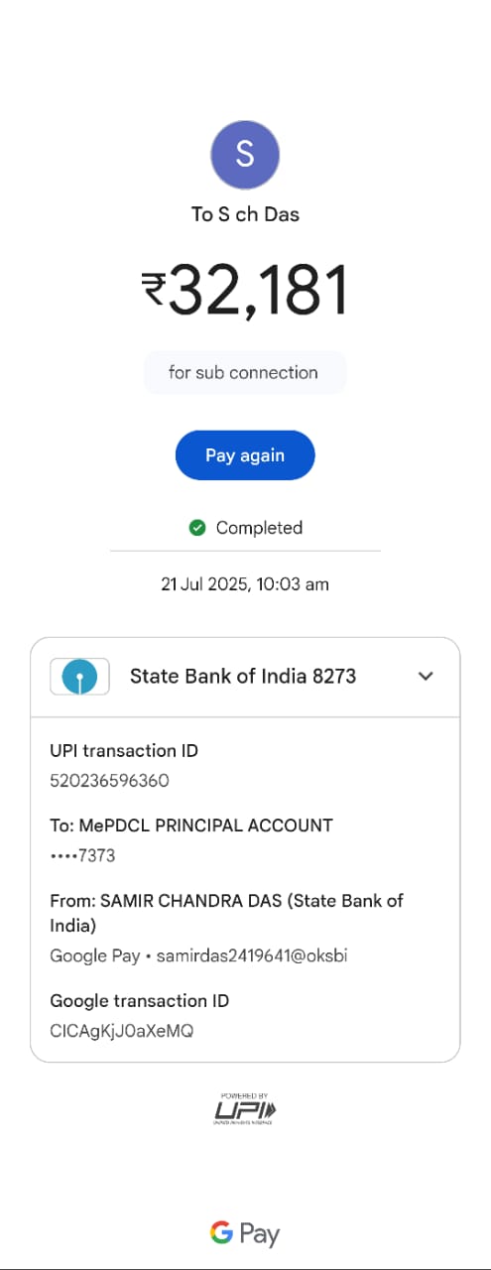Click the green Completed checkmark icon
491x1270 pixels.
click(x=197, y=528)
